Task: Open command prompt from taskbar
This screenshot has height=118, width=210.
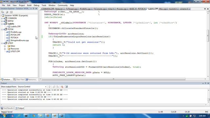Action: 26,116
